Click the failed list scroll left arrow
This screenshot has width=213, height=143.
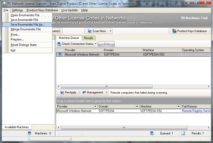pyautogui.click(x=58, y=128)
